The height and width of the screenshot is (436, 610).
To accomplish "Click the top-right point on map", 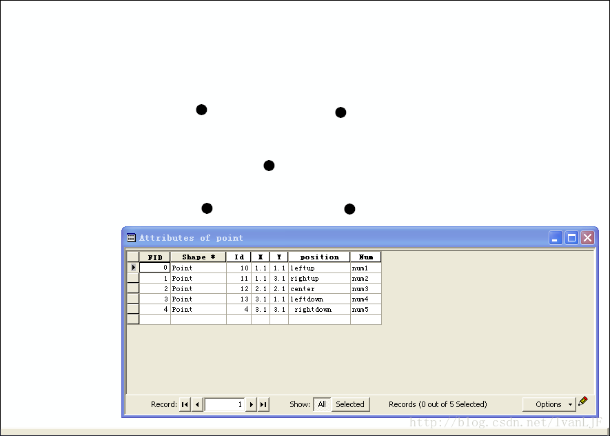I will pyautogui.click(x=340, y=112).
